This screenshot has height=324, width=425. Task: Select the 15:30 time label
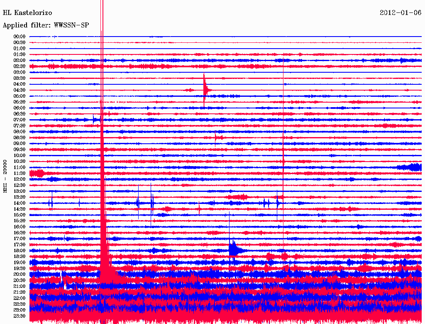pyautogui.click(x=20, y=221)
